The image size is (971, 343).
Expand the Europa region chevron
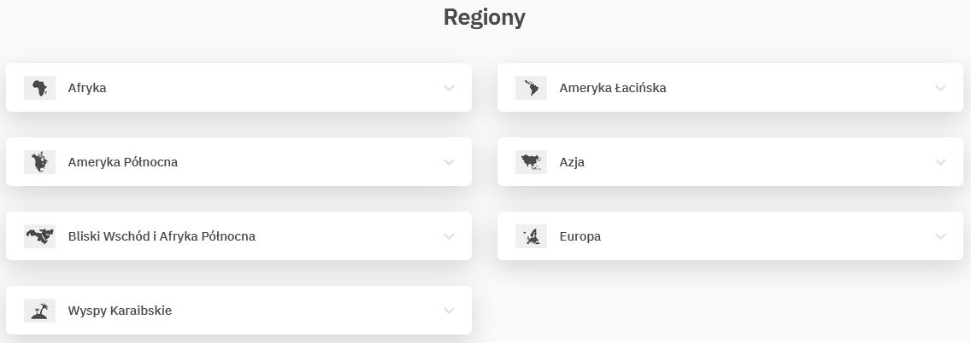click(940, 236)
